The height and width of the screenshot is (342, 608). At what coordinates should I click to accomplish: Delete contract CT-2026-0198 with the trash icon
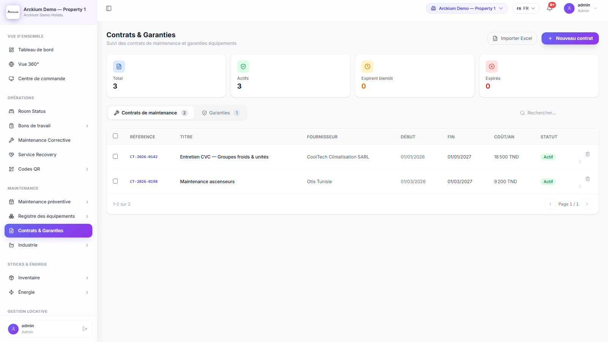coord(587,179)
